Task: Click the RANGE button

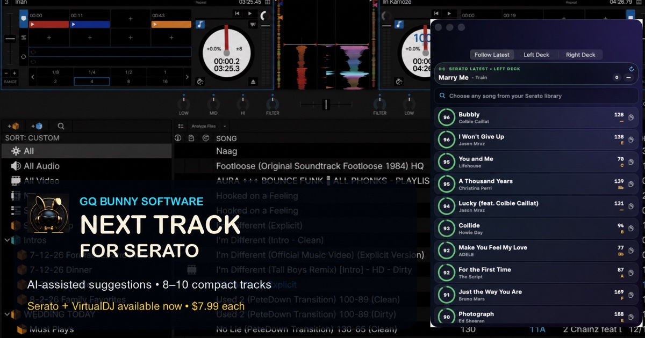Action: [x=10, y=82]
